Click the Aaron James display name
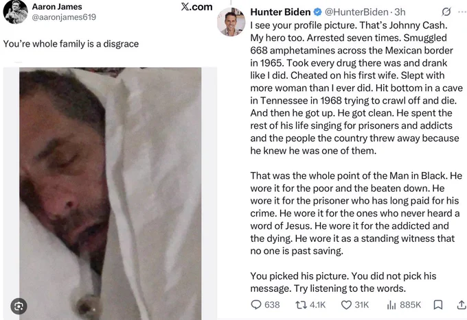 [x=57, y=7]
